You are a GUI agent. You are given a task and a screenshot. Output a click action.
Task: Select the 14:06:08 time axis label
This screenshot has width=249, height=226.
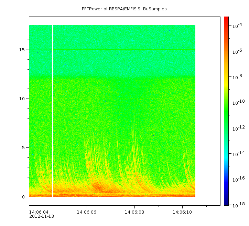tap(134, 212)
